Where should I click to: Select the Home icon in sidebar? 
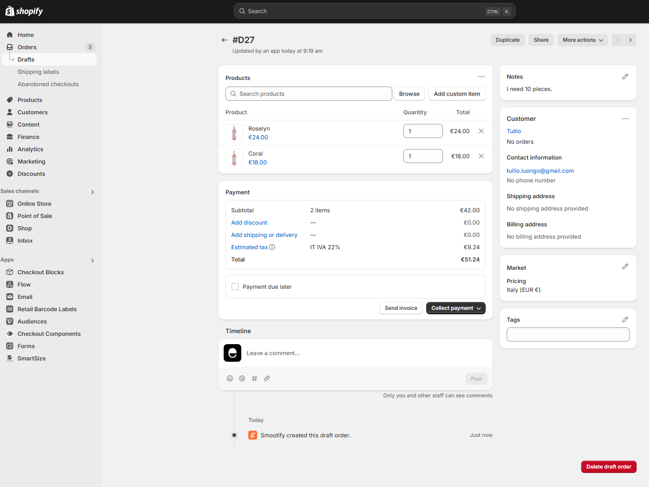click(x=9, y=35)
